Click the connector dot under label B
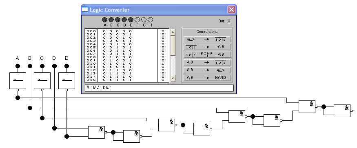This screenshot has width=357, height=148. click(30, 66)
